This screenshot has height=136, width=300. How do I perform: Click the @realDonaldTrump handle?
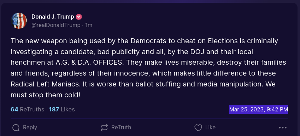[56, 25]
